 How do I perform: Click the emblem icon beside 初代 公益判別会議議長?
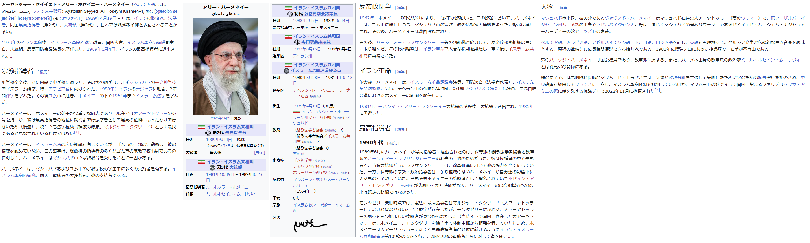tap(290, 14)
